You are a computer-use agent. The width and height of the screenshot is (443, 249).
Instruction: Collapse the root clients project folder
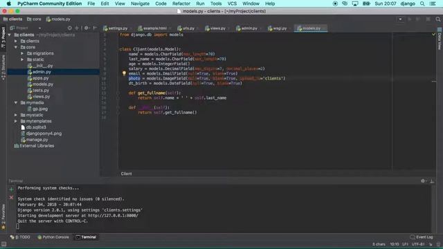(10, 35)
